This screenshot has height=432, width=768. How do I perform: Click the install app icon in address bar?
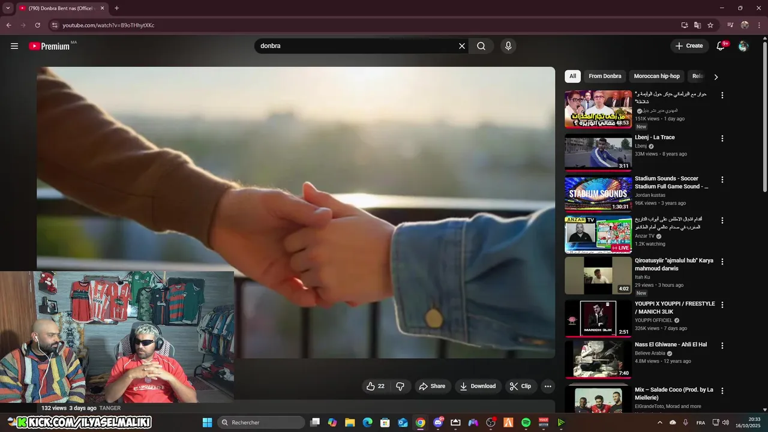tap(685, 25)
